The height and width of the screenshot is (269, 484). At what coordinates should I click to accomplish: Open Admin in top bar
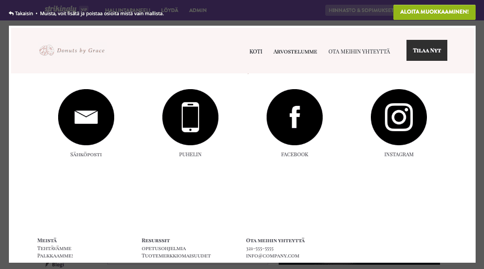coord(198,10)
